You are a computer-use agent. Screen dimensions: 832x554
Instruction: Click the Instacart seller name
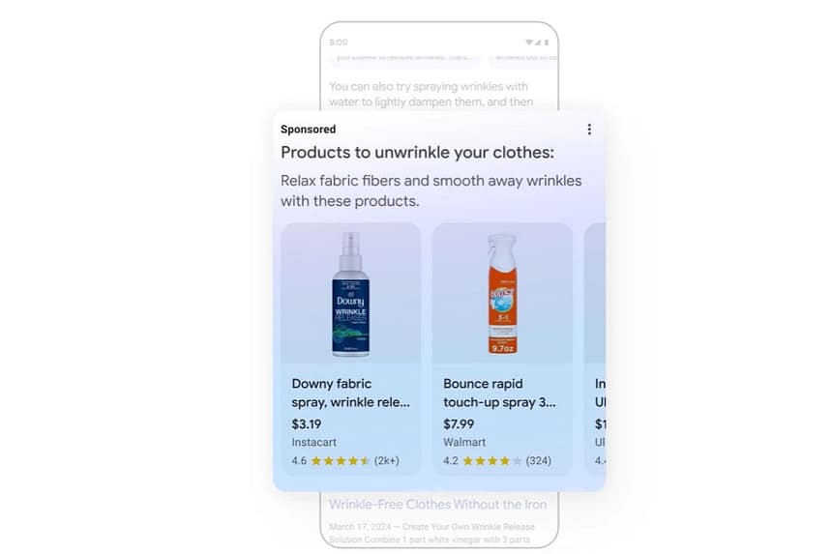click(x=313, y=442)
